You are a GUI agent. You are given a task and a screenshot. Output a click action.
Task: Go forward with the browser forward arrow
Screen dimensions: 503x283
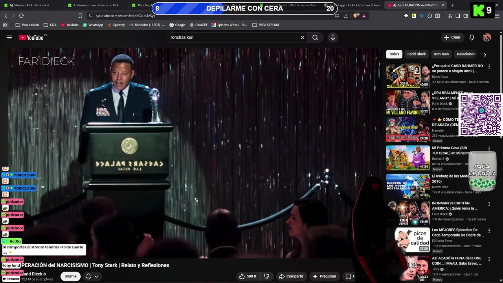tap(13, 16)
